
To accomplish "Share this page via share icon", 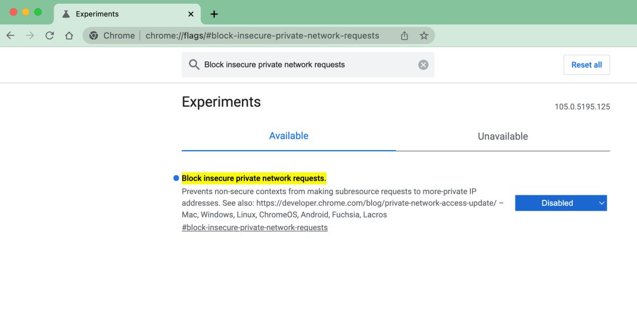I will point(404,36).
